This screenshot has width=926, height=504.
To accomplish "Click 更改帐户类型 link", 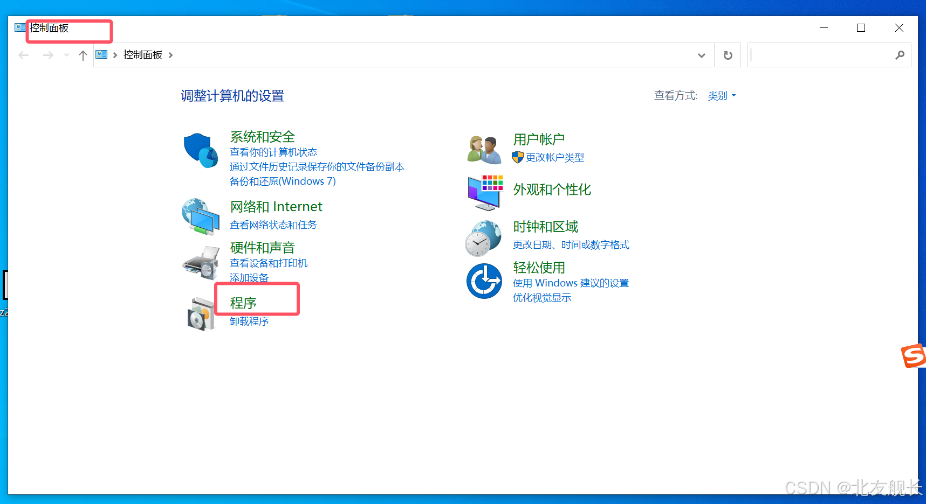I will point(555,158).
